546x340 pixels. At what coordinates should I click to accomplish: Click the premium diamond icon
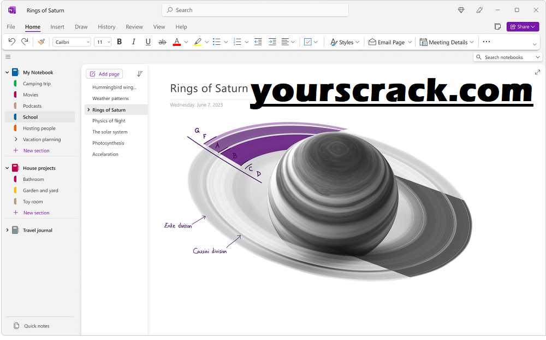coord(461,10)
